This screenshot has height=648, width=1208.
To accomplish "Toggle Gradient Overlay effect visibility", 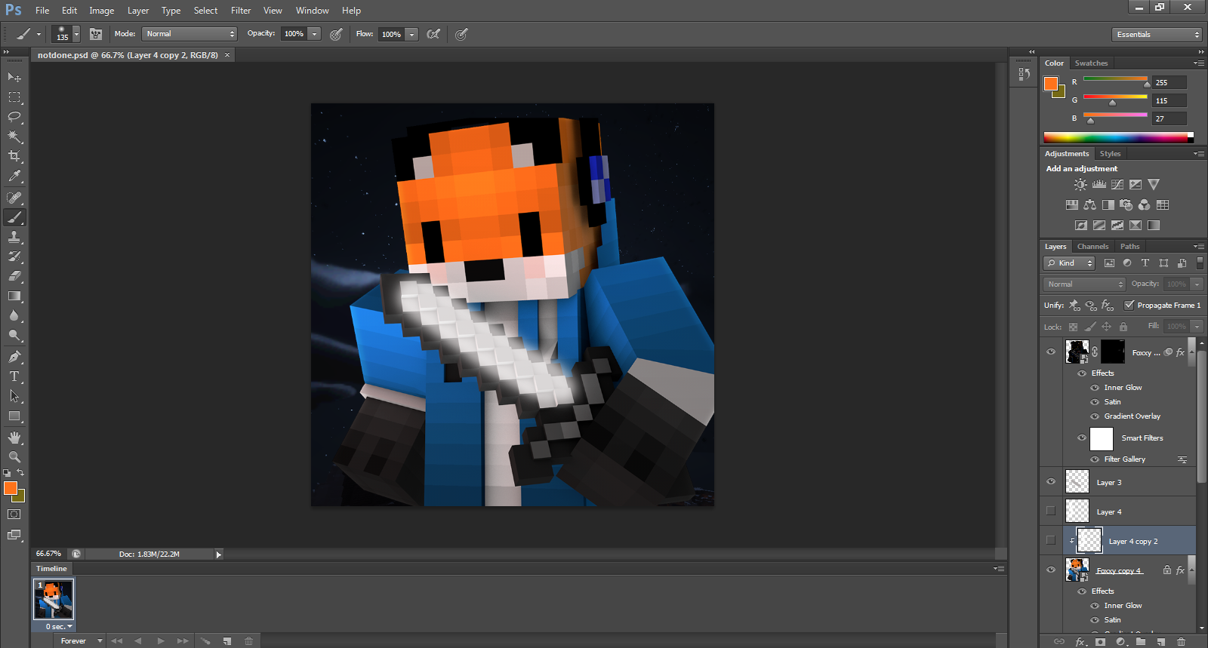I will click(x=1095, y=416).
